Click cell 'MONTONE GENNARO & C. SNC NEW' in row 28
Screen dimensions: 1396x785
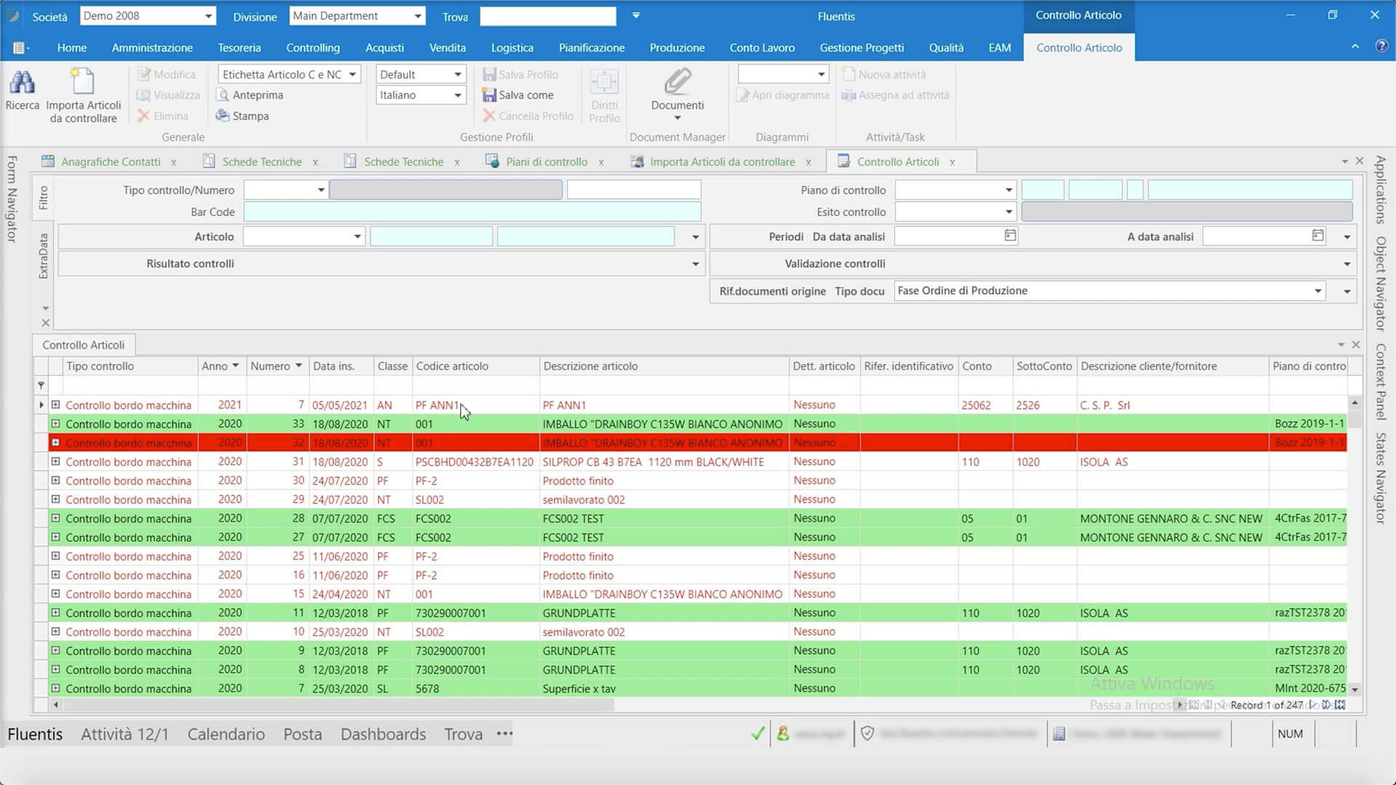click(1171, 518)
